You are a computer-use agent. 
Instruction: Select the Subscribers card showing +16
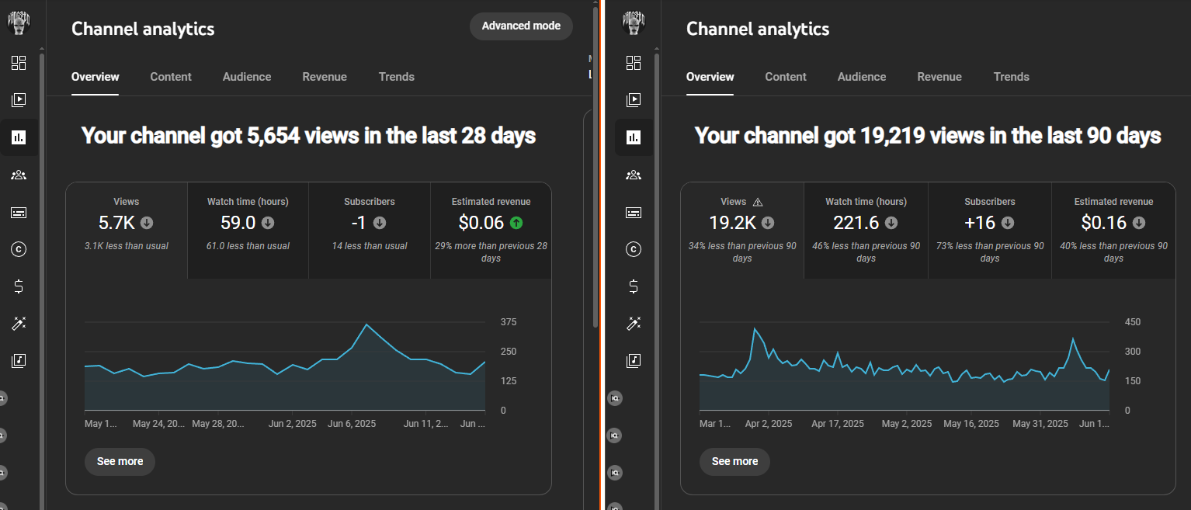989,224
